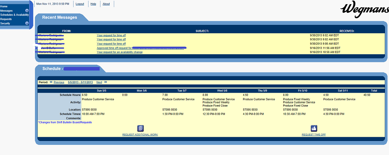Click the Comments row label
Image resolution: width=389 pixels, height=155 pixels.
[x=74, y=118]
